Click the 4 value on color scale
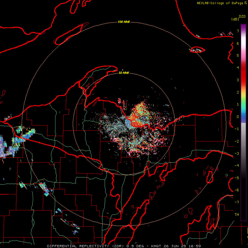 pos(238,68)
